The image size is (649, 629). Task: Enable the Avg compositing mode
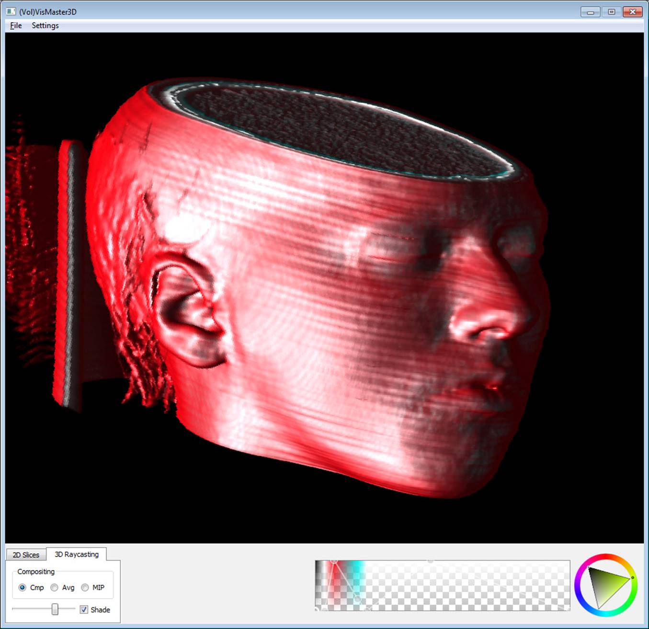click(x=54, y=588)
